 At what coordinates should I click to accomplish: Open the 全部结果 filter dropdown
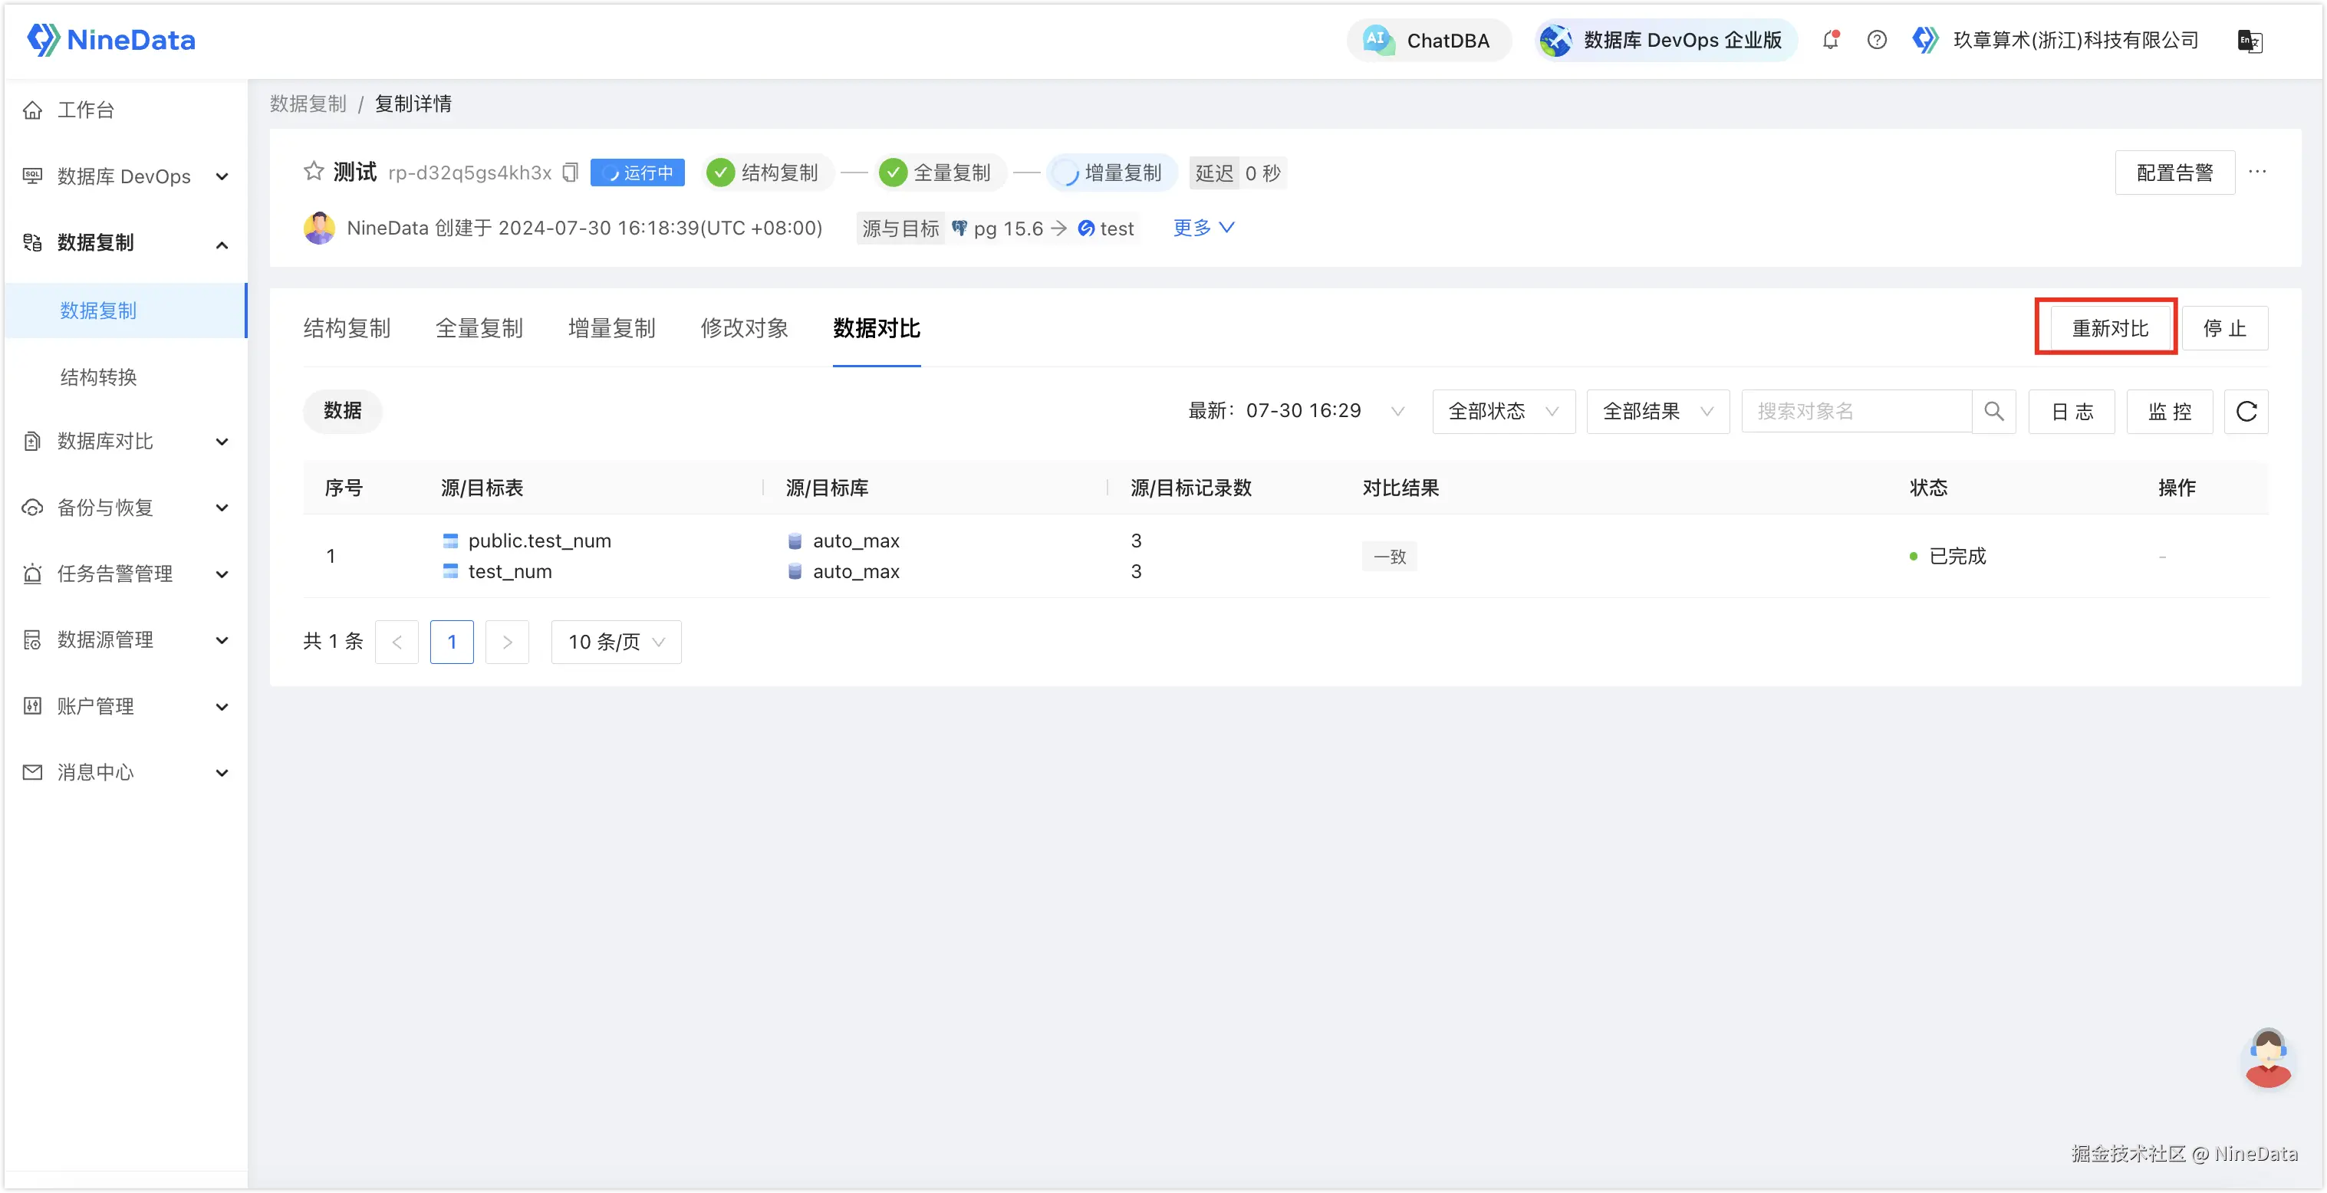pos(1657,412)
